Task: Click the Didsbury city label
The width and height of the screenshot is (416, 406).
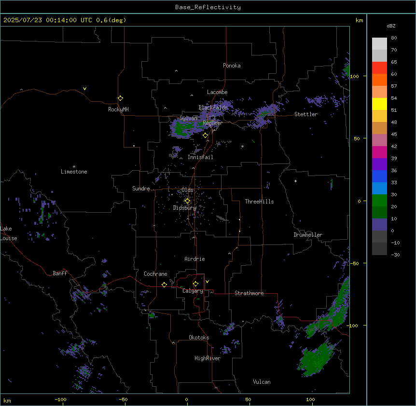Action: 185,208
